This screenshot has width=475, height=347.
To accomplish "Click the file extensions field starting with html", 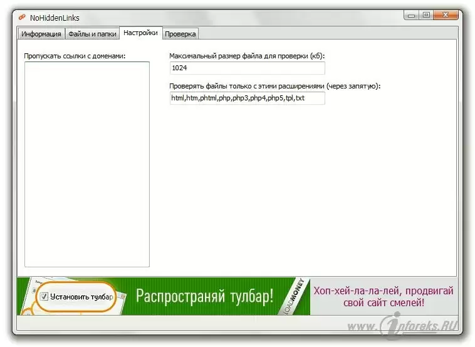I will (x=247, y=98).
